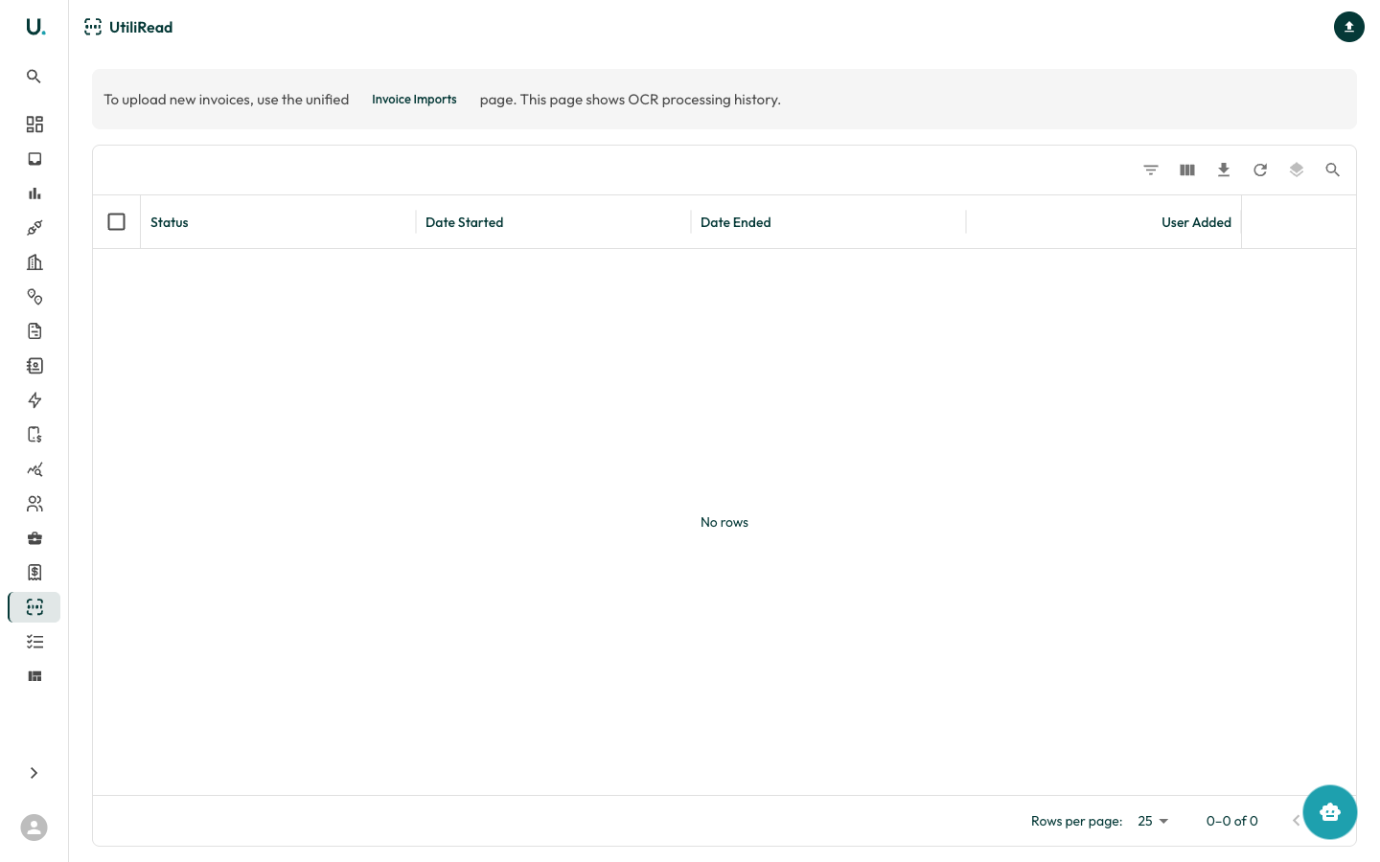Open the bar chart icon in sidebar

[34, 193]
